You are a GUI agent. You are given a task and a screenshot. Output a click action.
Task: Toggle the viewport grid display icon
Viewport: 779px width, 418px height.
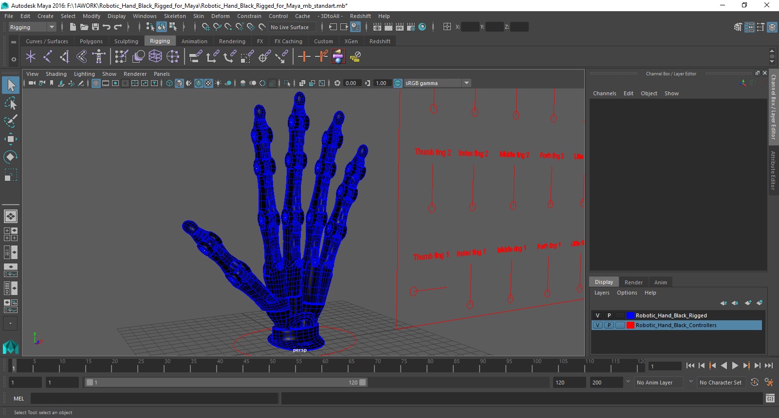(96, 83)
